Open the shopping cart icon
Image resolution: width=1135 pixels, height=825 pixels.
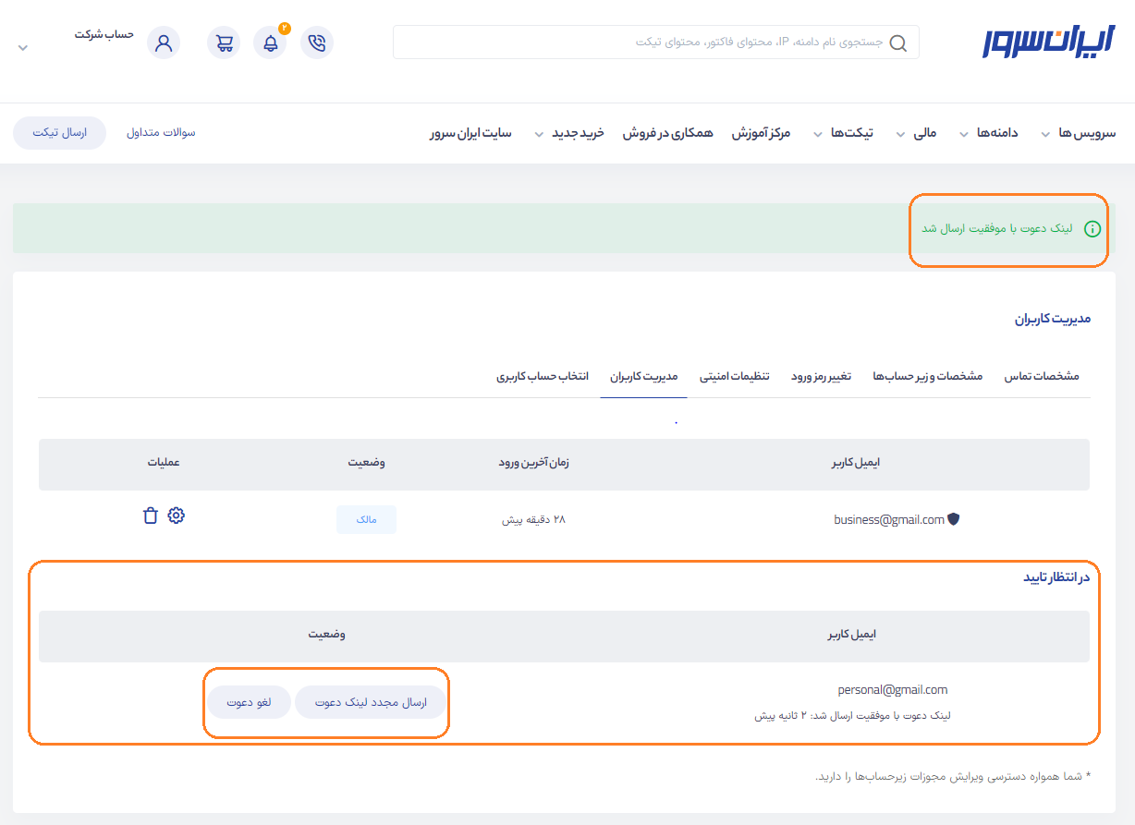pyautogui.click(x=224, y=42)
